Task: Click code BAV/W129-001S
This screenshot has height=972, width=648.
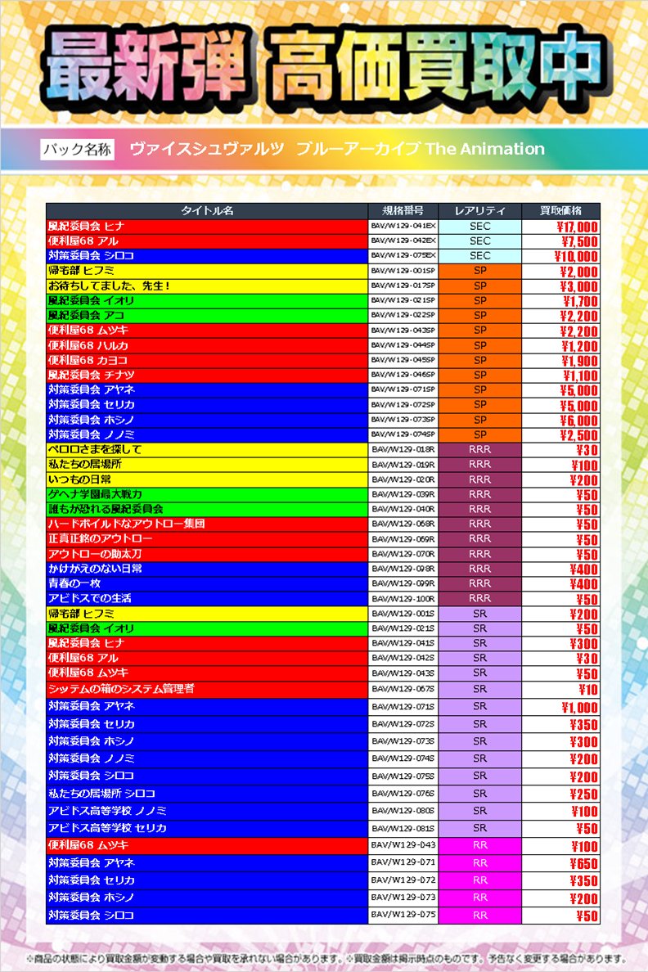Action: (x=403, y=614)
